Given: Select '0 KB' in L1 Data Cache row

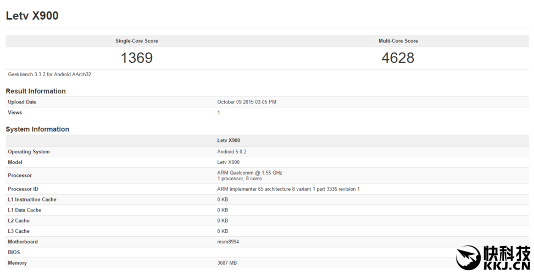Looking at the screenshot, I should 222,210.
